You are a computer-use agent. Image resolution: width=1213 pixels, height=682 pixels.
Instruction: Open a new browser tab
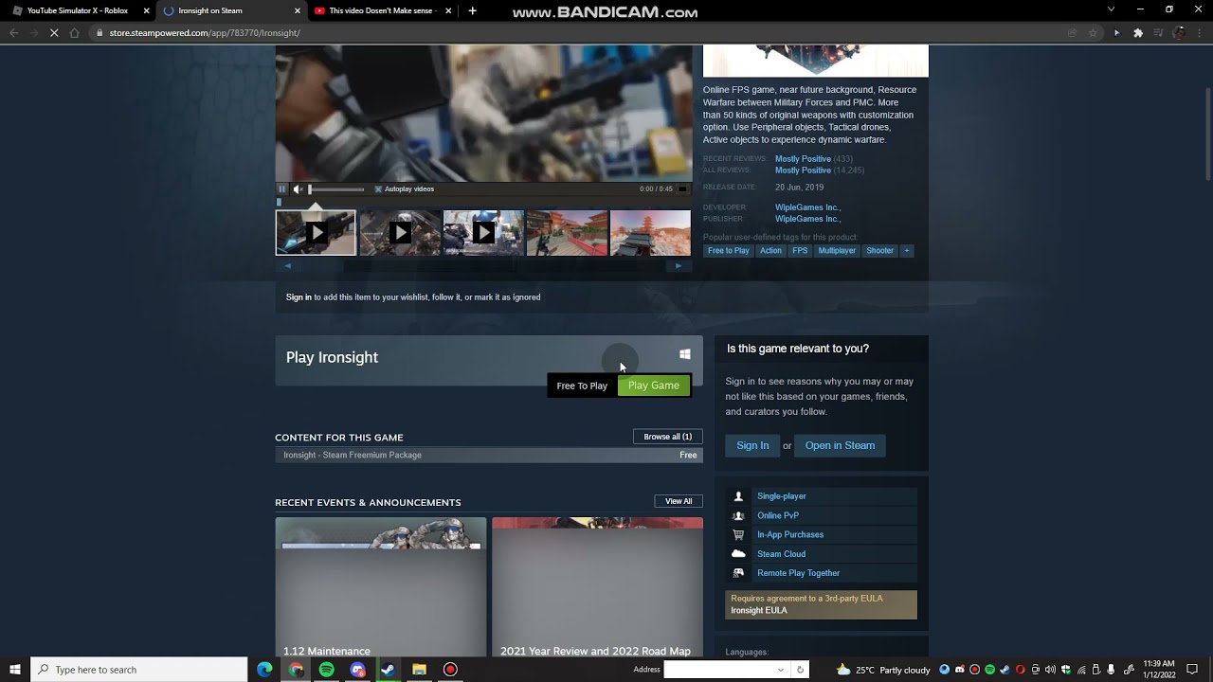point(472,10)
